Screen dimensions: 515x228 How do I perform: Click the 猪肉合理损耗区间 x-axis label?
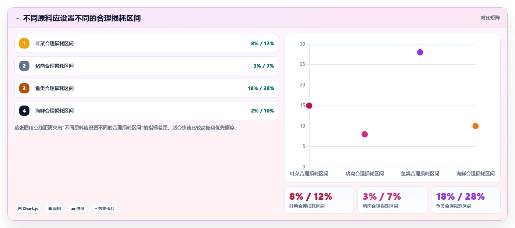364,174
